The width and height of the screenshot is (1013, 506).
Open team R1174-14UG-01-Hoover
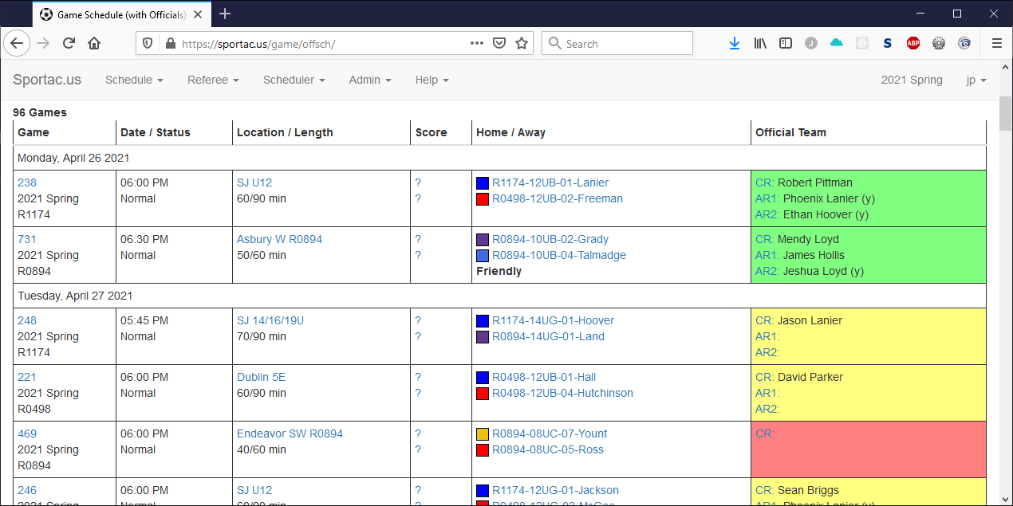[554, 320]
